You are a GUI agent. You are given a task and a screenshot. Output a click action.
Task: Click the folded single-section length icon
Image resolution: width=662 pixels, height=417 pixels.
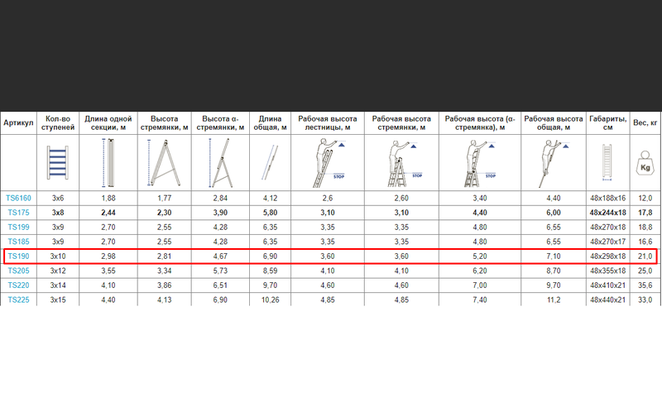[x=108, y=162]
